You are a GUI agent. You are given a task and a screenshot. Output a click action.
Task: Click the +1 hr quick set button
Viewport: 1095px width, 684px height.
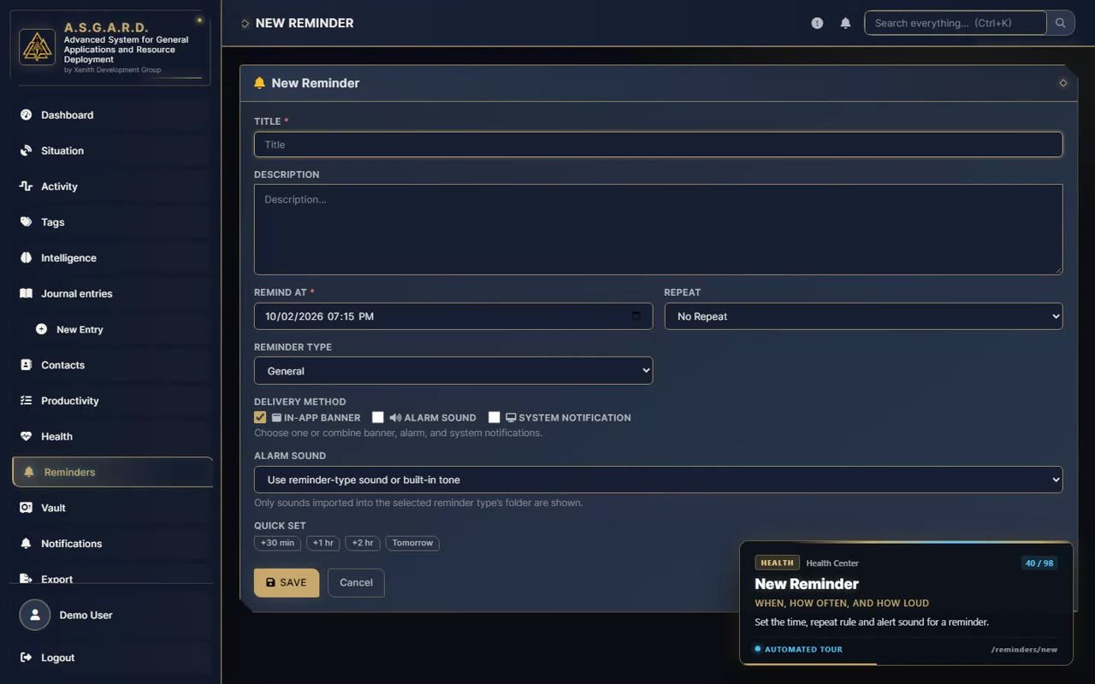pos(323,543)
